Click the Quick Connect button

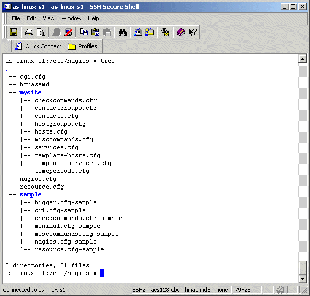tap(38, 46)
